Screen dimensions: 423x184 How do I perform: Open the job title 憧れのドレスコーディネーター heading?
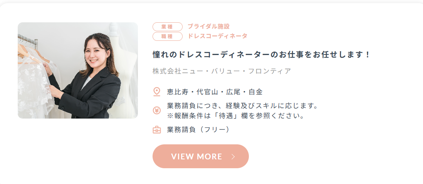tap(261, 55)
